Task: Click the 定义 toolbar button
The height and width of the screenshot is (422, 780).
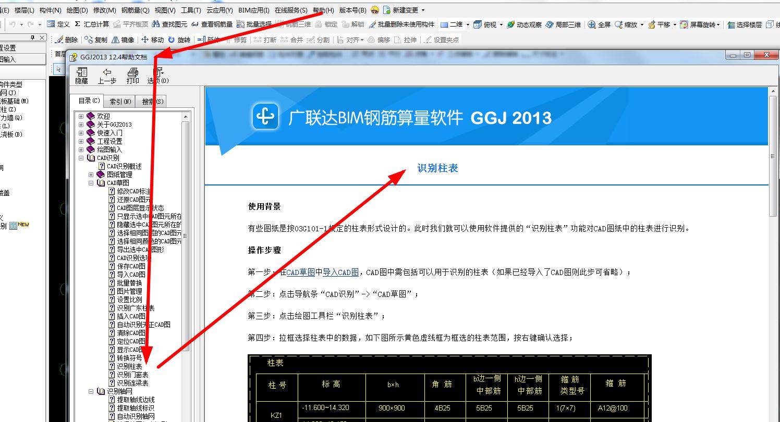Action: click(x=58, y=24)
